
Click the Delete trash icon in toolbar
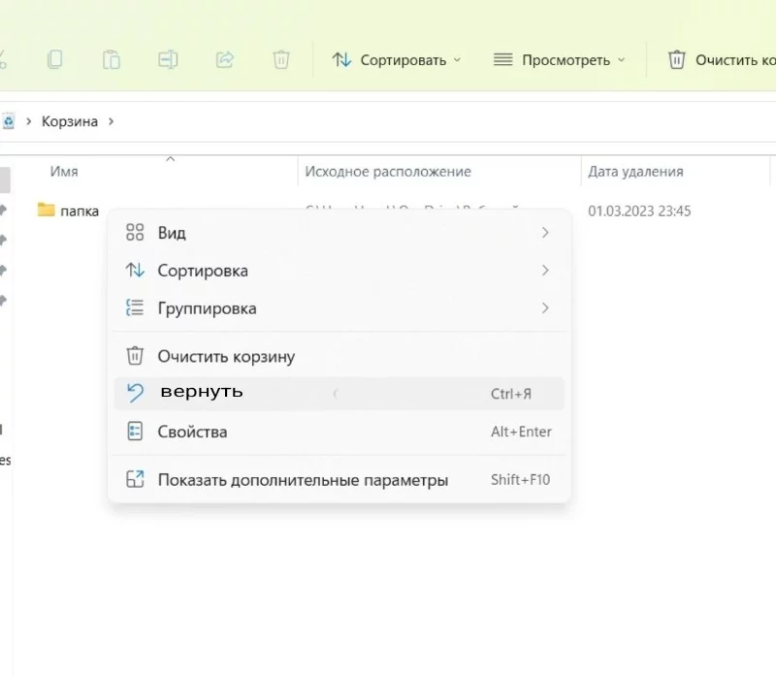tap(281, 59)
